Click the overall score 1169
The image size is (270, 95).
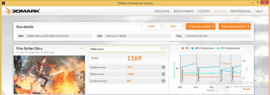[134, 58]
